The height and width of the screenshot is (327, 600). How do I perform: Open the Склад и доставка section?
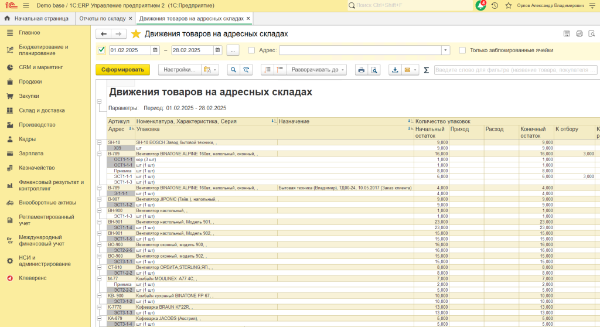42,110
